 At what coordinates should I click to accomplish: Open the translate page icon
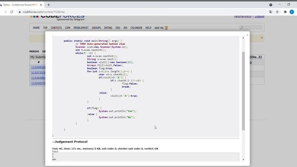click(x=271, y=12)
